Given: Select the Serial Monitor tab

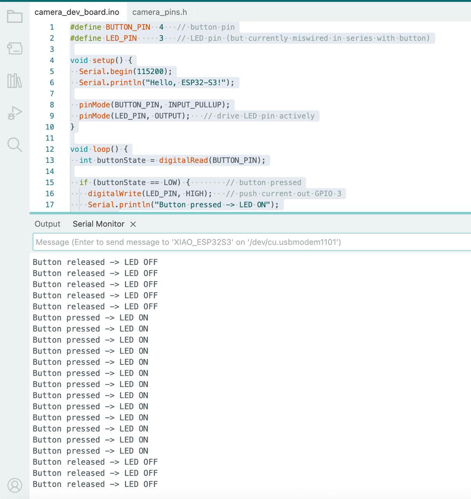Looking at the screenshot, I should (x=98, y=224).
